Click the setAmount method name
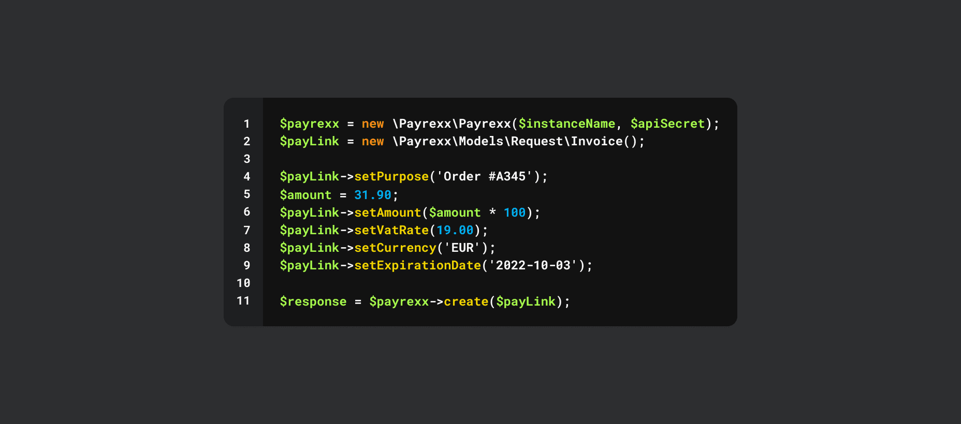This screenshot has height=424, width=961. point(388,213)
